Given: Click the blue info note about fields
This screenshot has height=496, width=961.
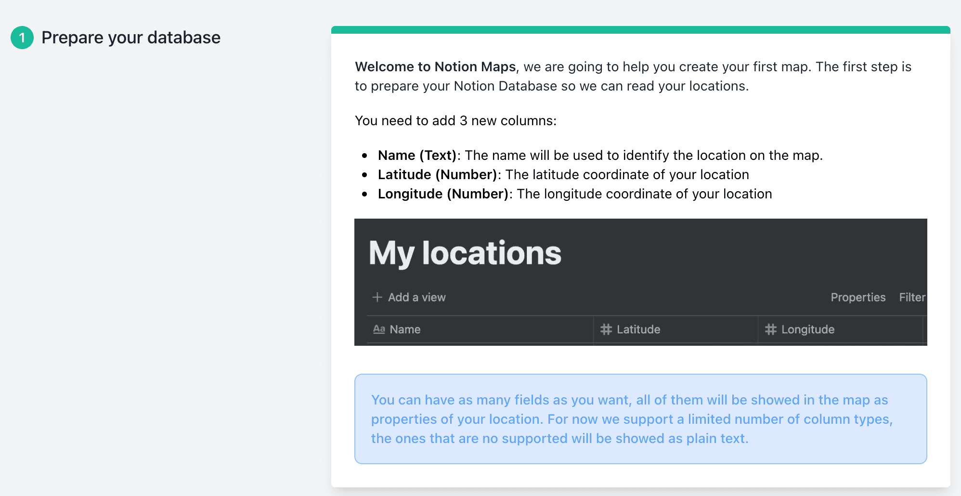Looking at the screenshot, I should click(x=640, y=419).
